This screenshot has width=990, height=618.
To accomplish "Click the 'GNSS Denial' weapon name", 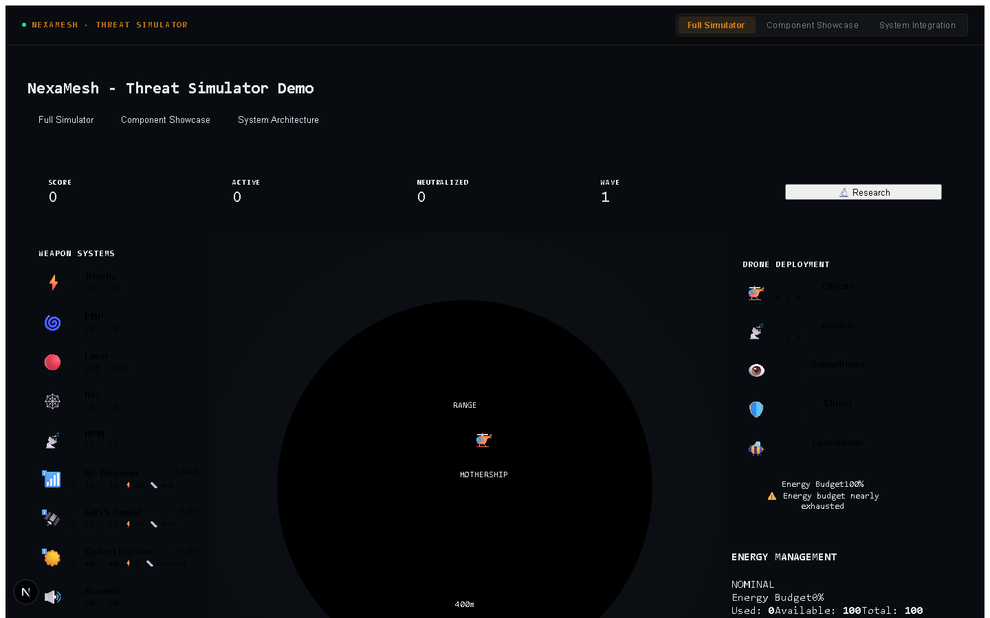I will click(x=113, y=512).
